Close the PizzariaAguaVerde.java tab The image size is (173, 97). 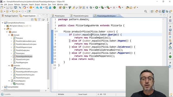click(118, 16)
